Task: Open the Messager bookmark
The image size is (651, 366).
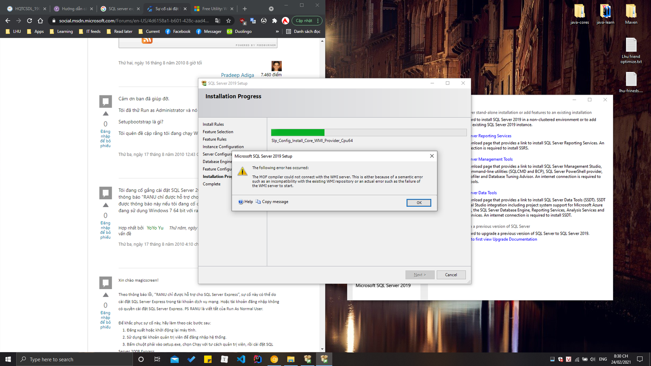Action: pos(208,32)
